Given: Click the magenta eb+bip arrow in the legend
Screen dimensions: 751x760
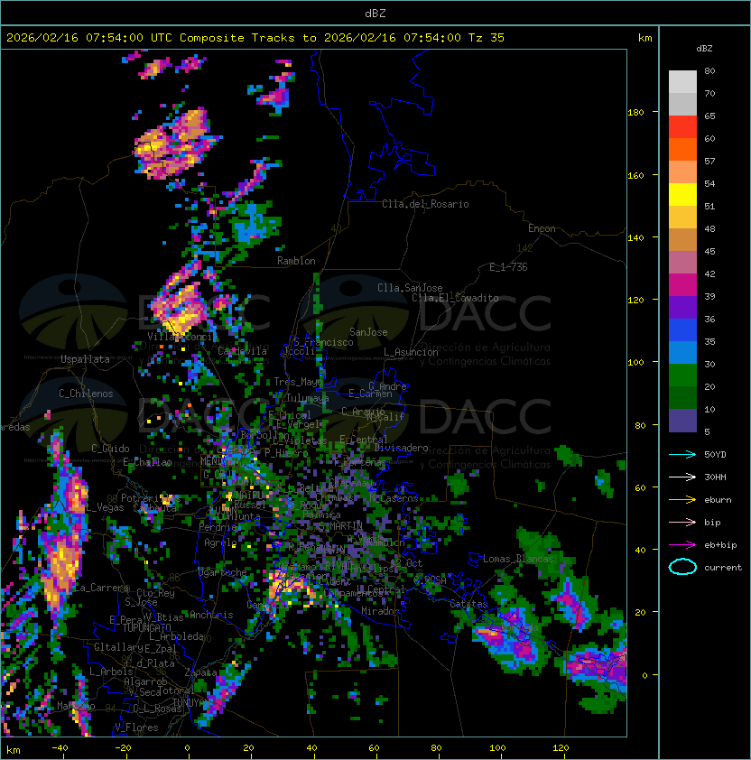Looking at the screenshot, I should (682, 545).
